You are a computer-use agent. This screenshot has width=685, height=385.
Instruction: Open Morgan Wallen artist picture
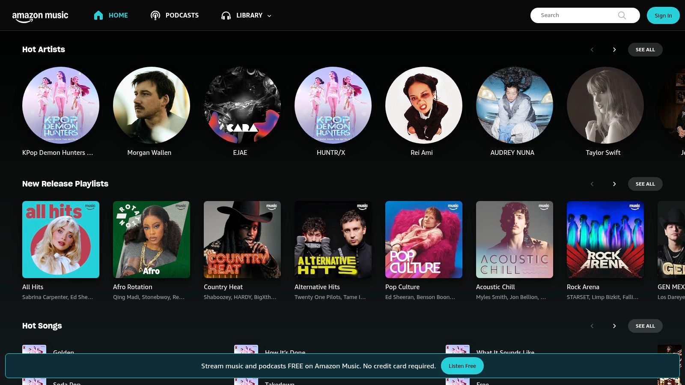point(152,105)
